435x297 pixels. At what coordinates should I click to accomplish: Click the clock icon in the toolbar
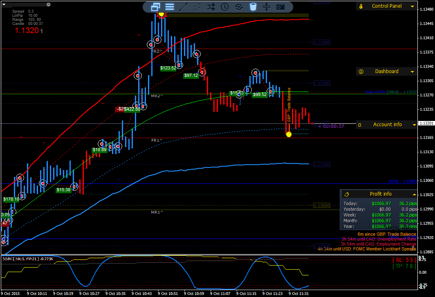(225, 7)
